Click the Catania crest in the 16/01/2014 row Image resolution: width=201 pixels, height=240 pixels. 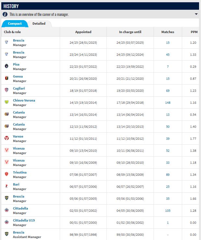click(x=6, y=114)
